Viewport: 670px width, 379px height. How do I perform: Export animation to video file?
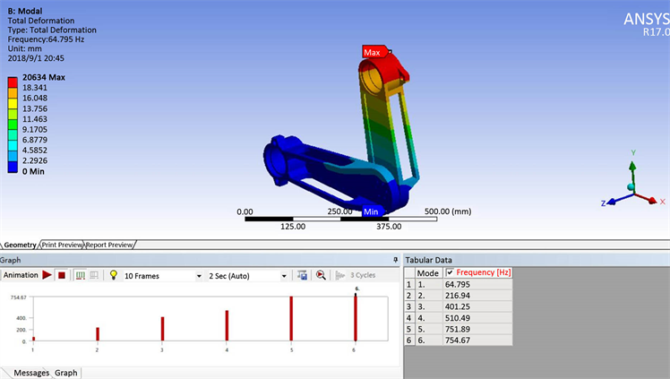click(303, 276)
